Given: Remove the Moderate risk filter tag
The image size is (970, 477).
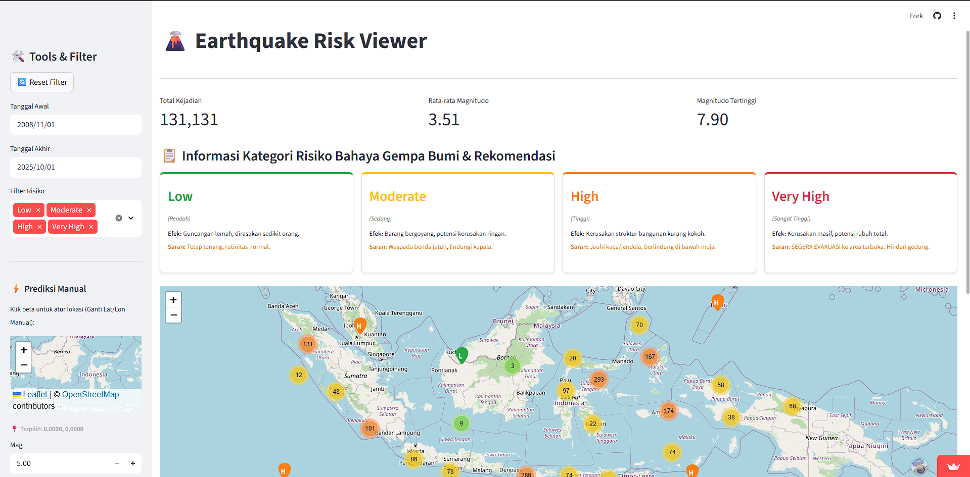Looking at the screenshot, I should pyautogui.click(x=89, y=210).
